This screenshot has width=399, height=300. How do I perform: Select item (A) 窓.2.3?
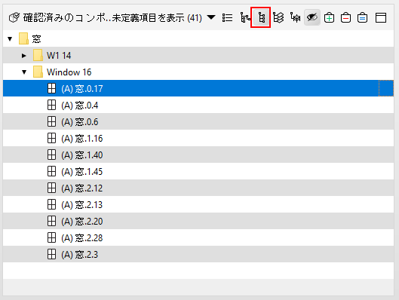198,254
